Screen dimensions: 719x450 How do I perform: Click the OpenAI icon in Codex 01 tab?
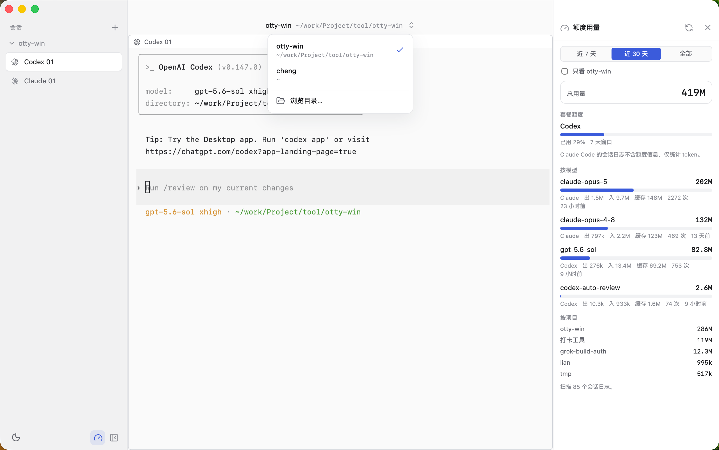(137, 42)
